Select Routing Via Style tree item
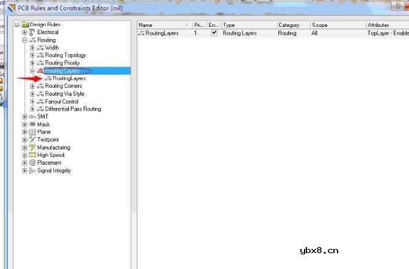The height and width of the screenshot is (269, 409). click(65, 94)
